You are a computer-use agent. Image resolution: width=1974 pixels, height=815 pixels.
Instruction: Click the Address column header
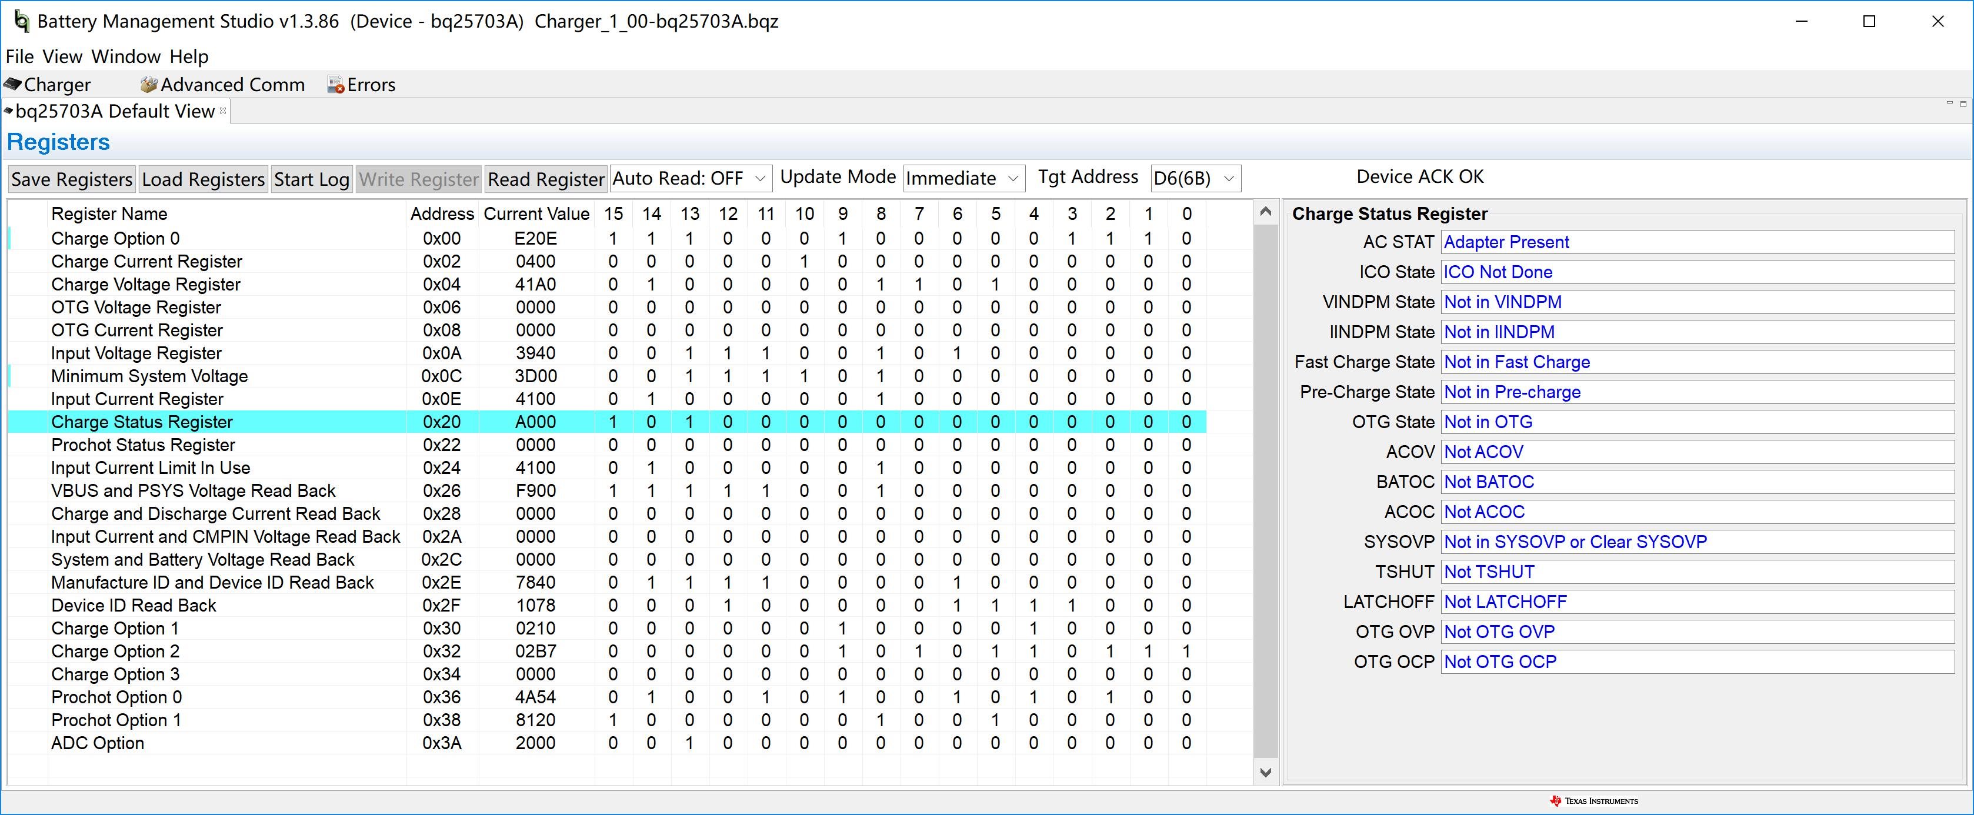click(x=442, y=213)
